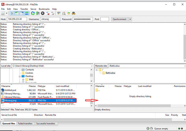Sort local files by Filetype column
The height and width of the screenshot is (131, 186).
(46, 86)
